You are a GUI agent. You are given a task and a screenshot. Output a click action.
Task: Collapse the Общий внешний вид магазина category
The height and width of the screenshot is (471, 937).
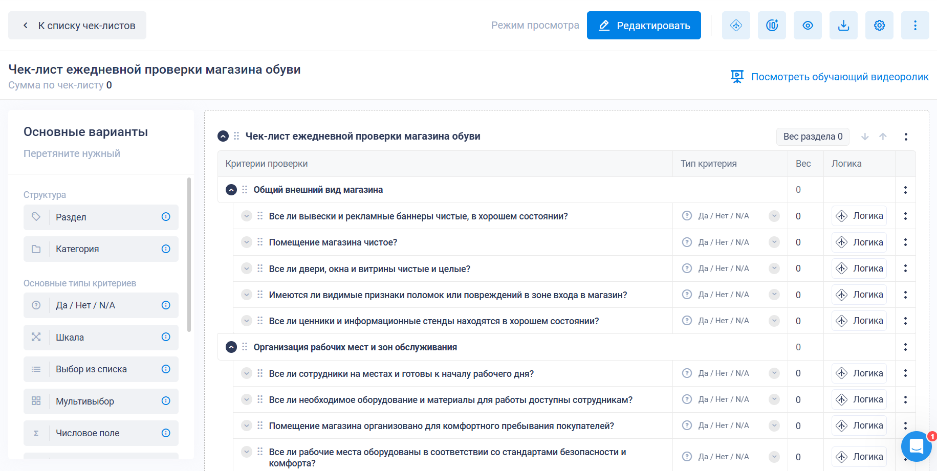pyautogui.click(x=231, y=189)
